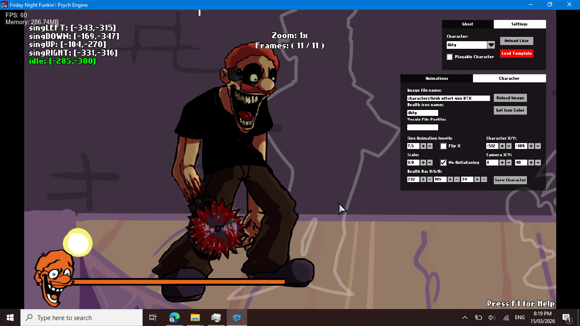The width and height of the screenshot is (580, 326).
Task: Select the singLEFT animation offset text
Action: pyautogui.click(x=72, y=28)
